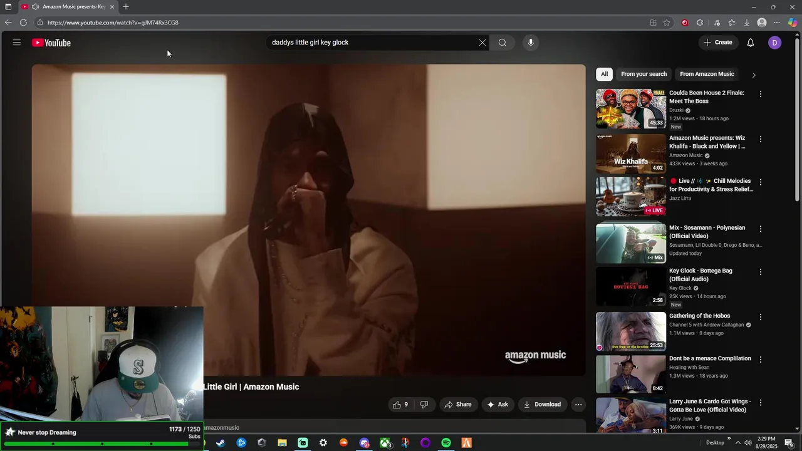Open options for Dont be a menace

[x=761, y=360]
